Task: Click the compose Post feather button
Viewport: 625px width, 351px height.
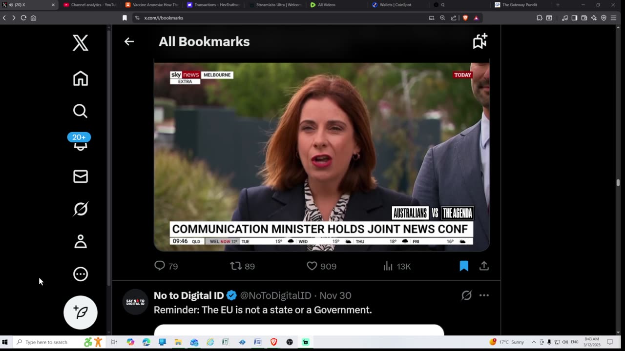Action: click(81, 312)
